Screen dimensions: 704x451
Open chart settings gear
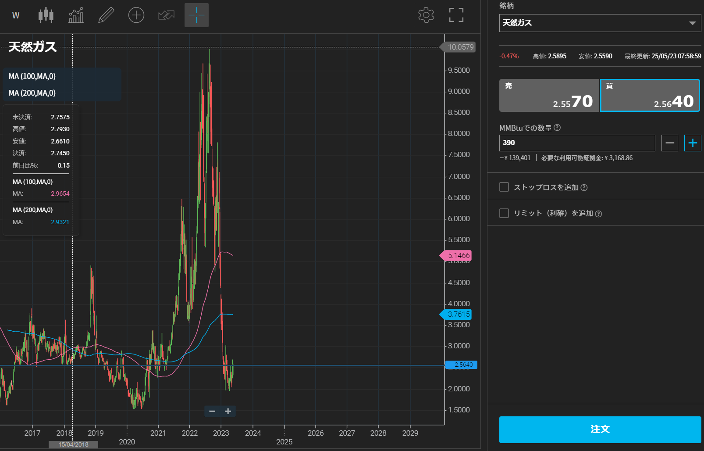(x=426, y=15)
